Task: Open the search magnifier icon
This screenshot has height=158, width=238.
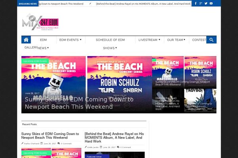Action: (x=211, y=39)
